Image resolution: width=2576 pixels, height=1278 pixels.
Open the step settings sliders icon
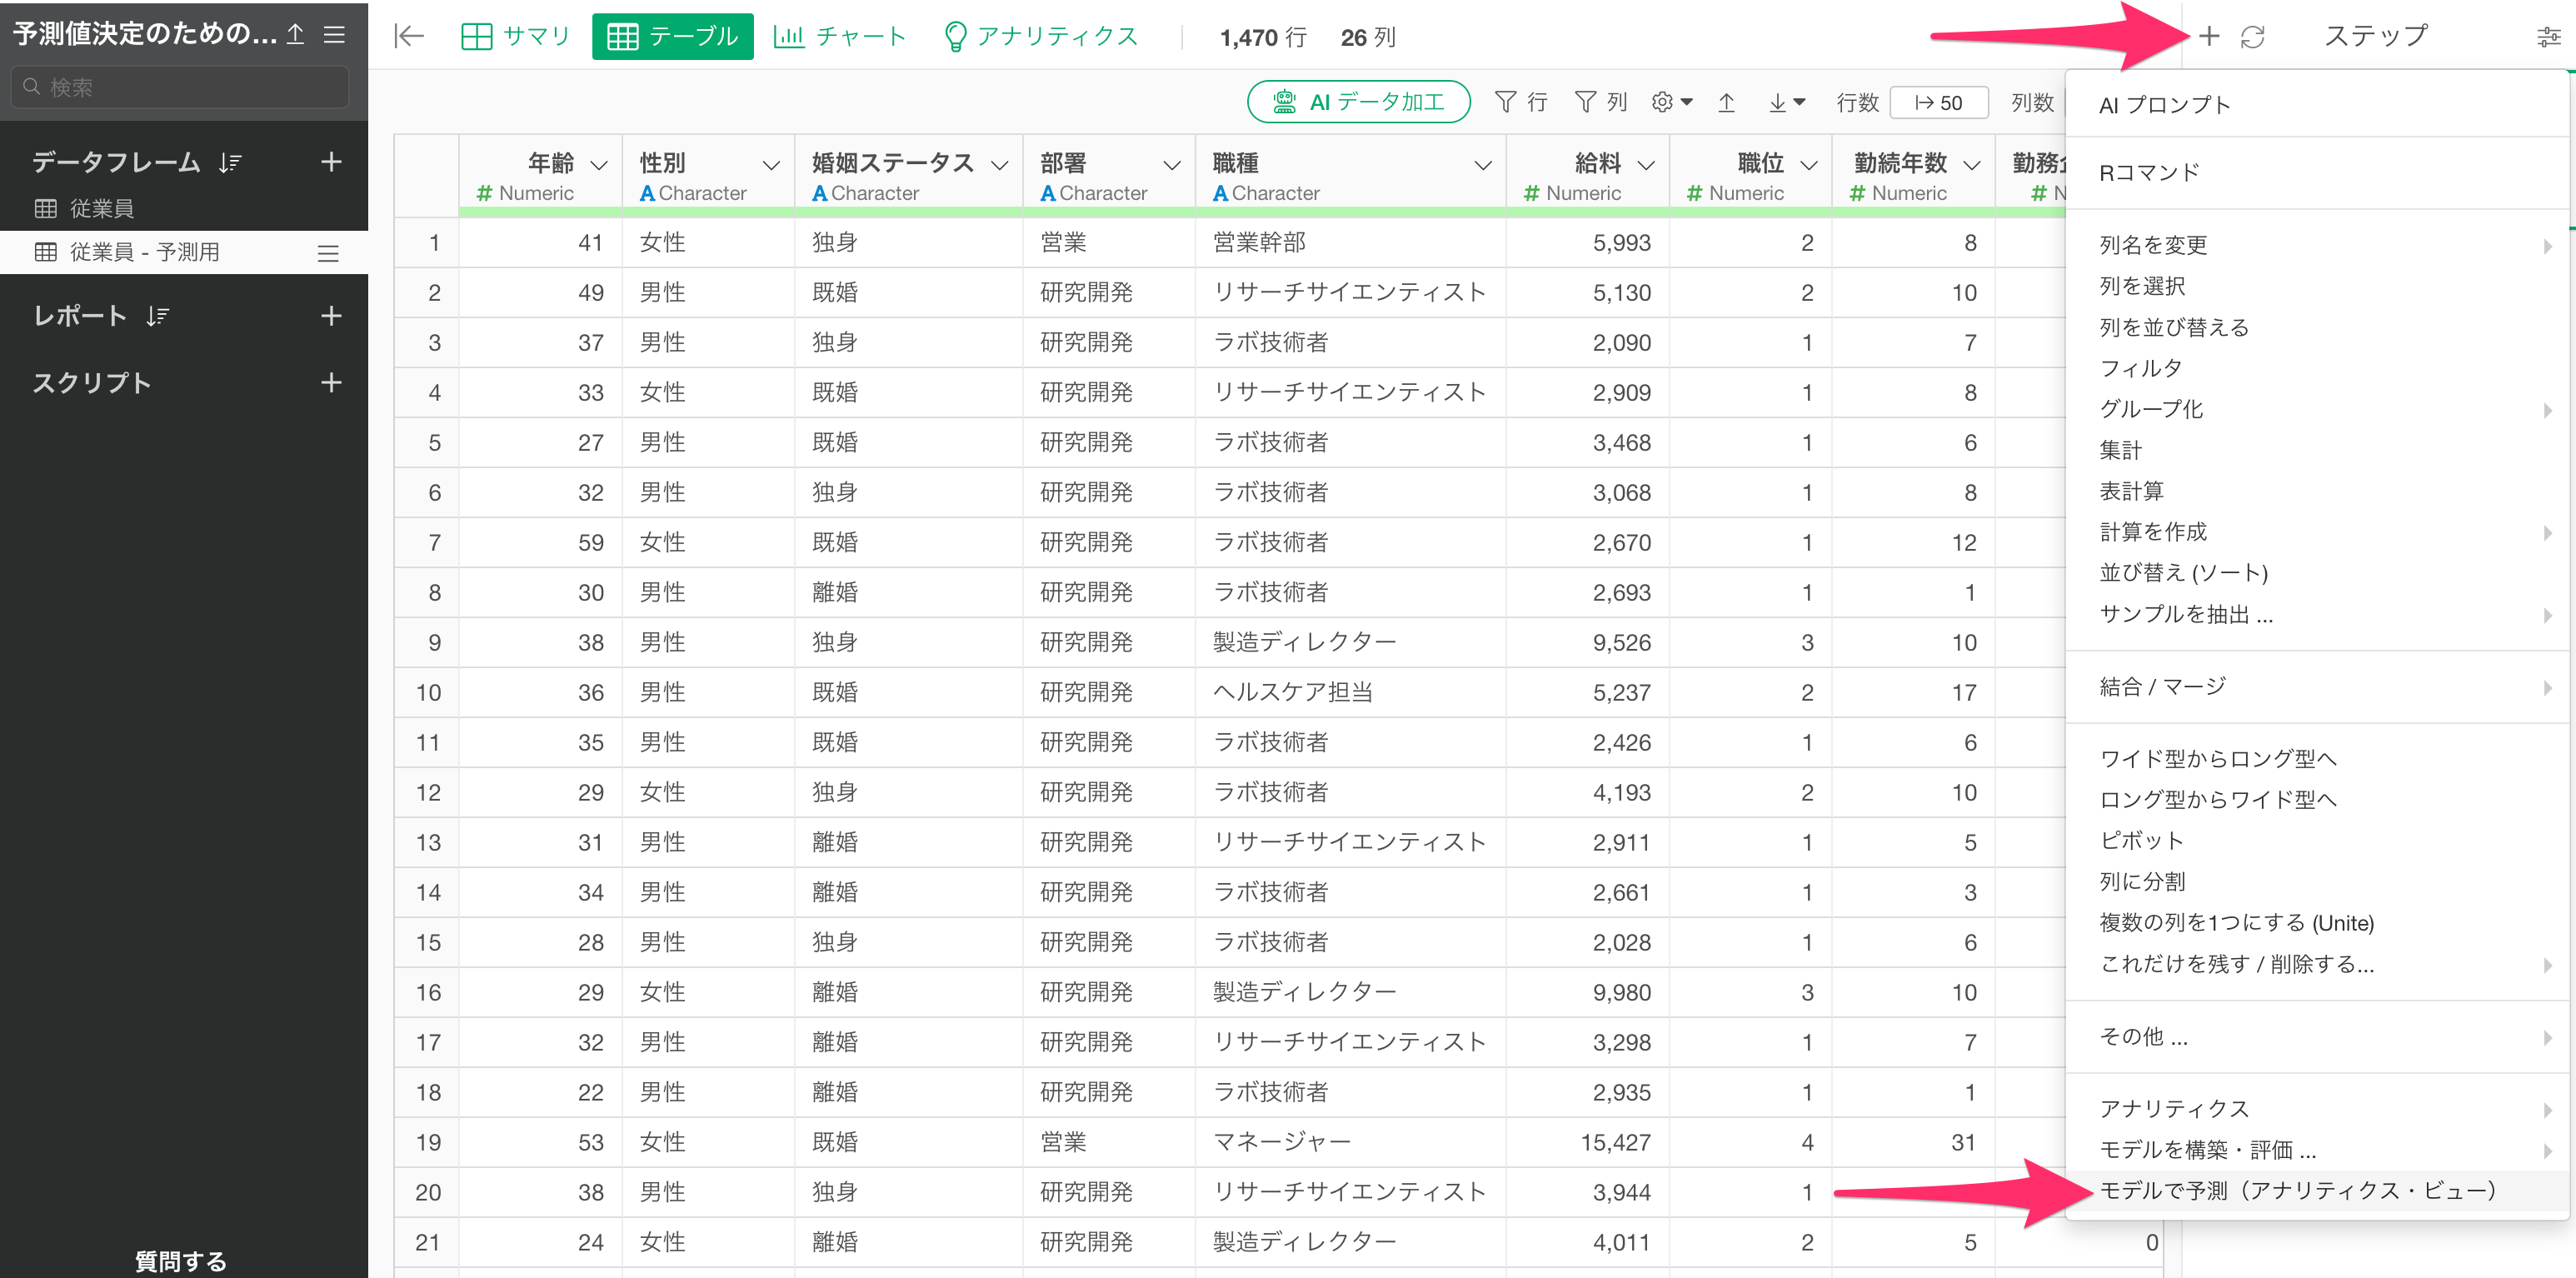(2548, 37)
